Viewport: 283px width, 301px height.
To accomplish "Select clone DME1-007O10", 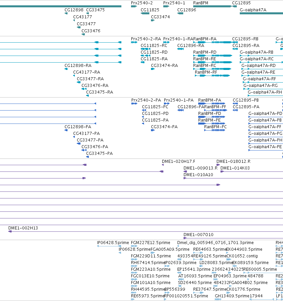I will tap(199, 235).
